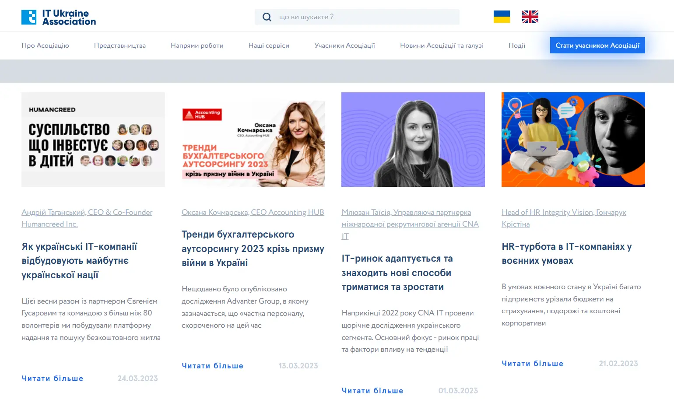Open the HR illustration article thumbnail
674x406 pixels.
tap(573, 140)
